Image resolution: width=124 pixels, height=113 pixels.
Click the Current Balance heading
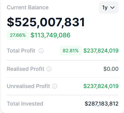click(28, 7)
